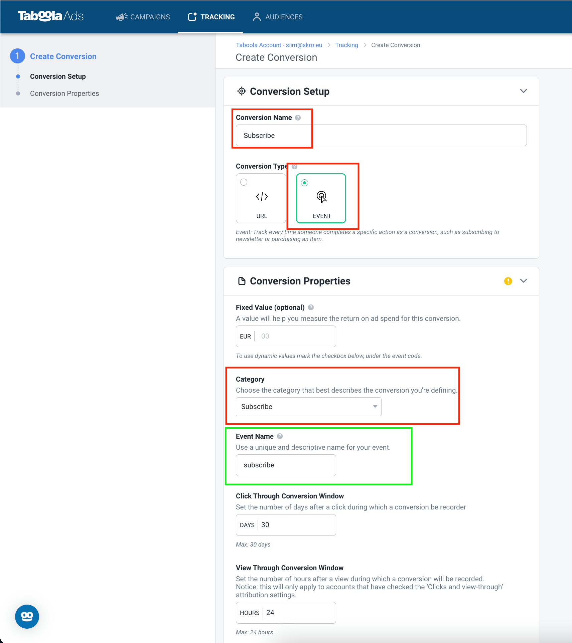This screenshot has width=572, height=643.
Task: Click the Click Through window days field
Action: point(286,525)
